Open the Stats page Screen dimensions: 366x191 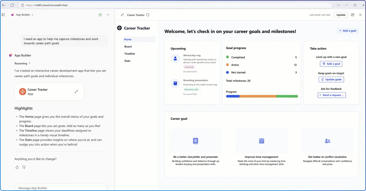127,61
